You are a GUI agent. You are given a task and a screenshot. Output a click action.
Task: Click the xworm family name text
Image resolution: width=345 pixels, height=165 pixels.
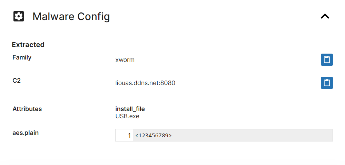click(x=125, y=60)
